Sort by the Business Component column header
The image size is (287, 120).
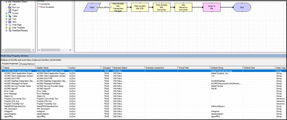(x=161, y=68)
